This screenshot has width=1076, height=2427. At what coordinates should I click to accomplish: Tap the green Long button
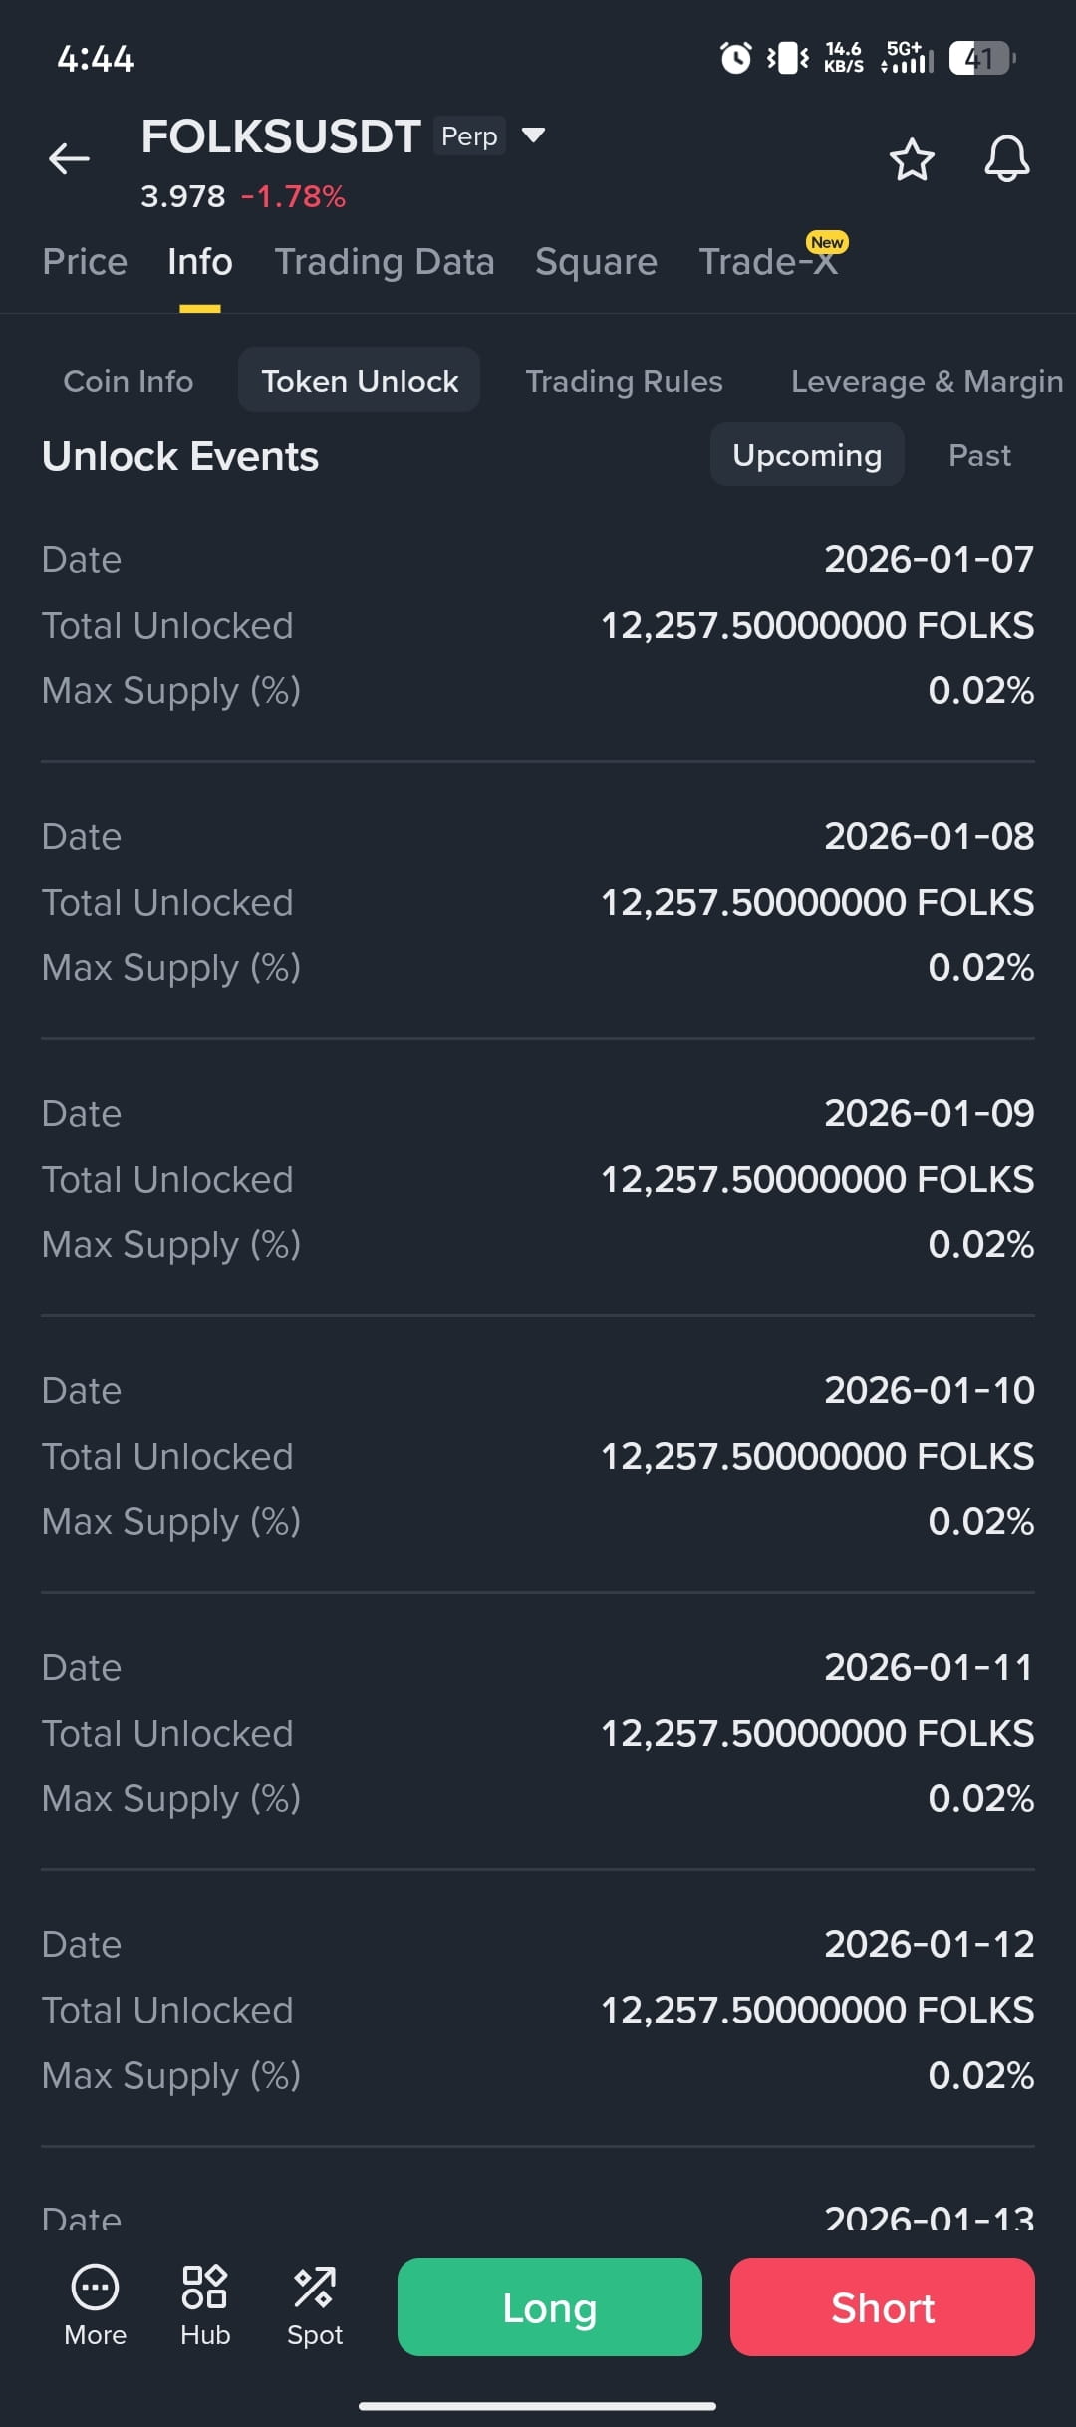tap(550, 2307)
